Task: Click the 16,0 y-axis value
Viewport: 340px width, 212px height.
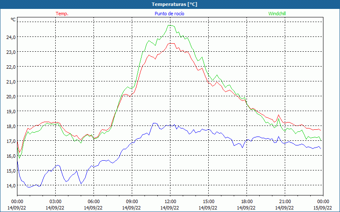Action: pos(11,156)
